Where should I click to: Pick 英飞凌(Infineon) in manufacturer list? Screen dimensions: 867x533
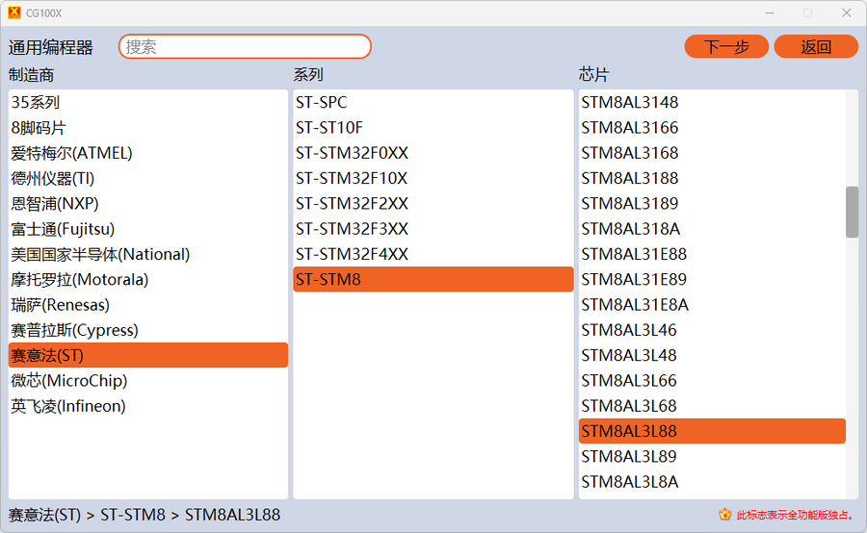tap(68, 406)
